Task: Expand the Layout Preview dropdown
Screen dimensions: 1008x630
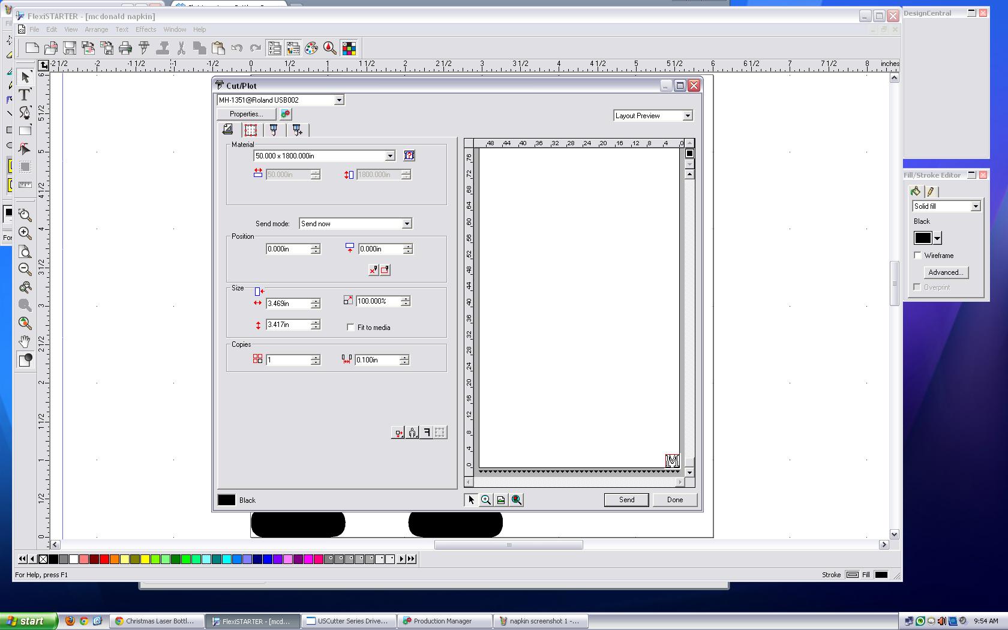Action: pyautogui.click(x=688, y=115)
